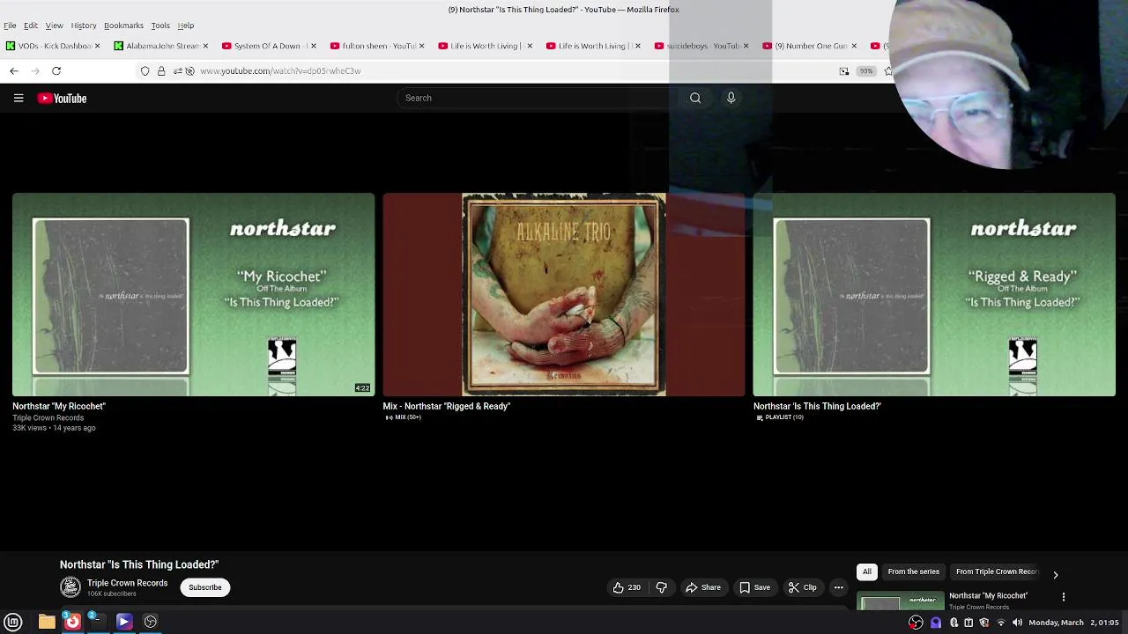This screenshot has width=1128, height=634.
Task: Click the Share button
Action: tap(703, 587)
